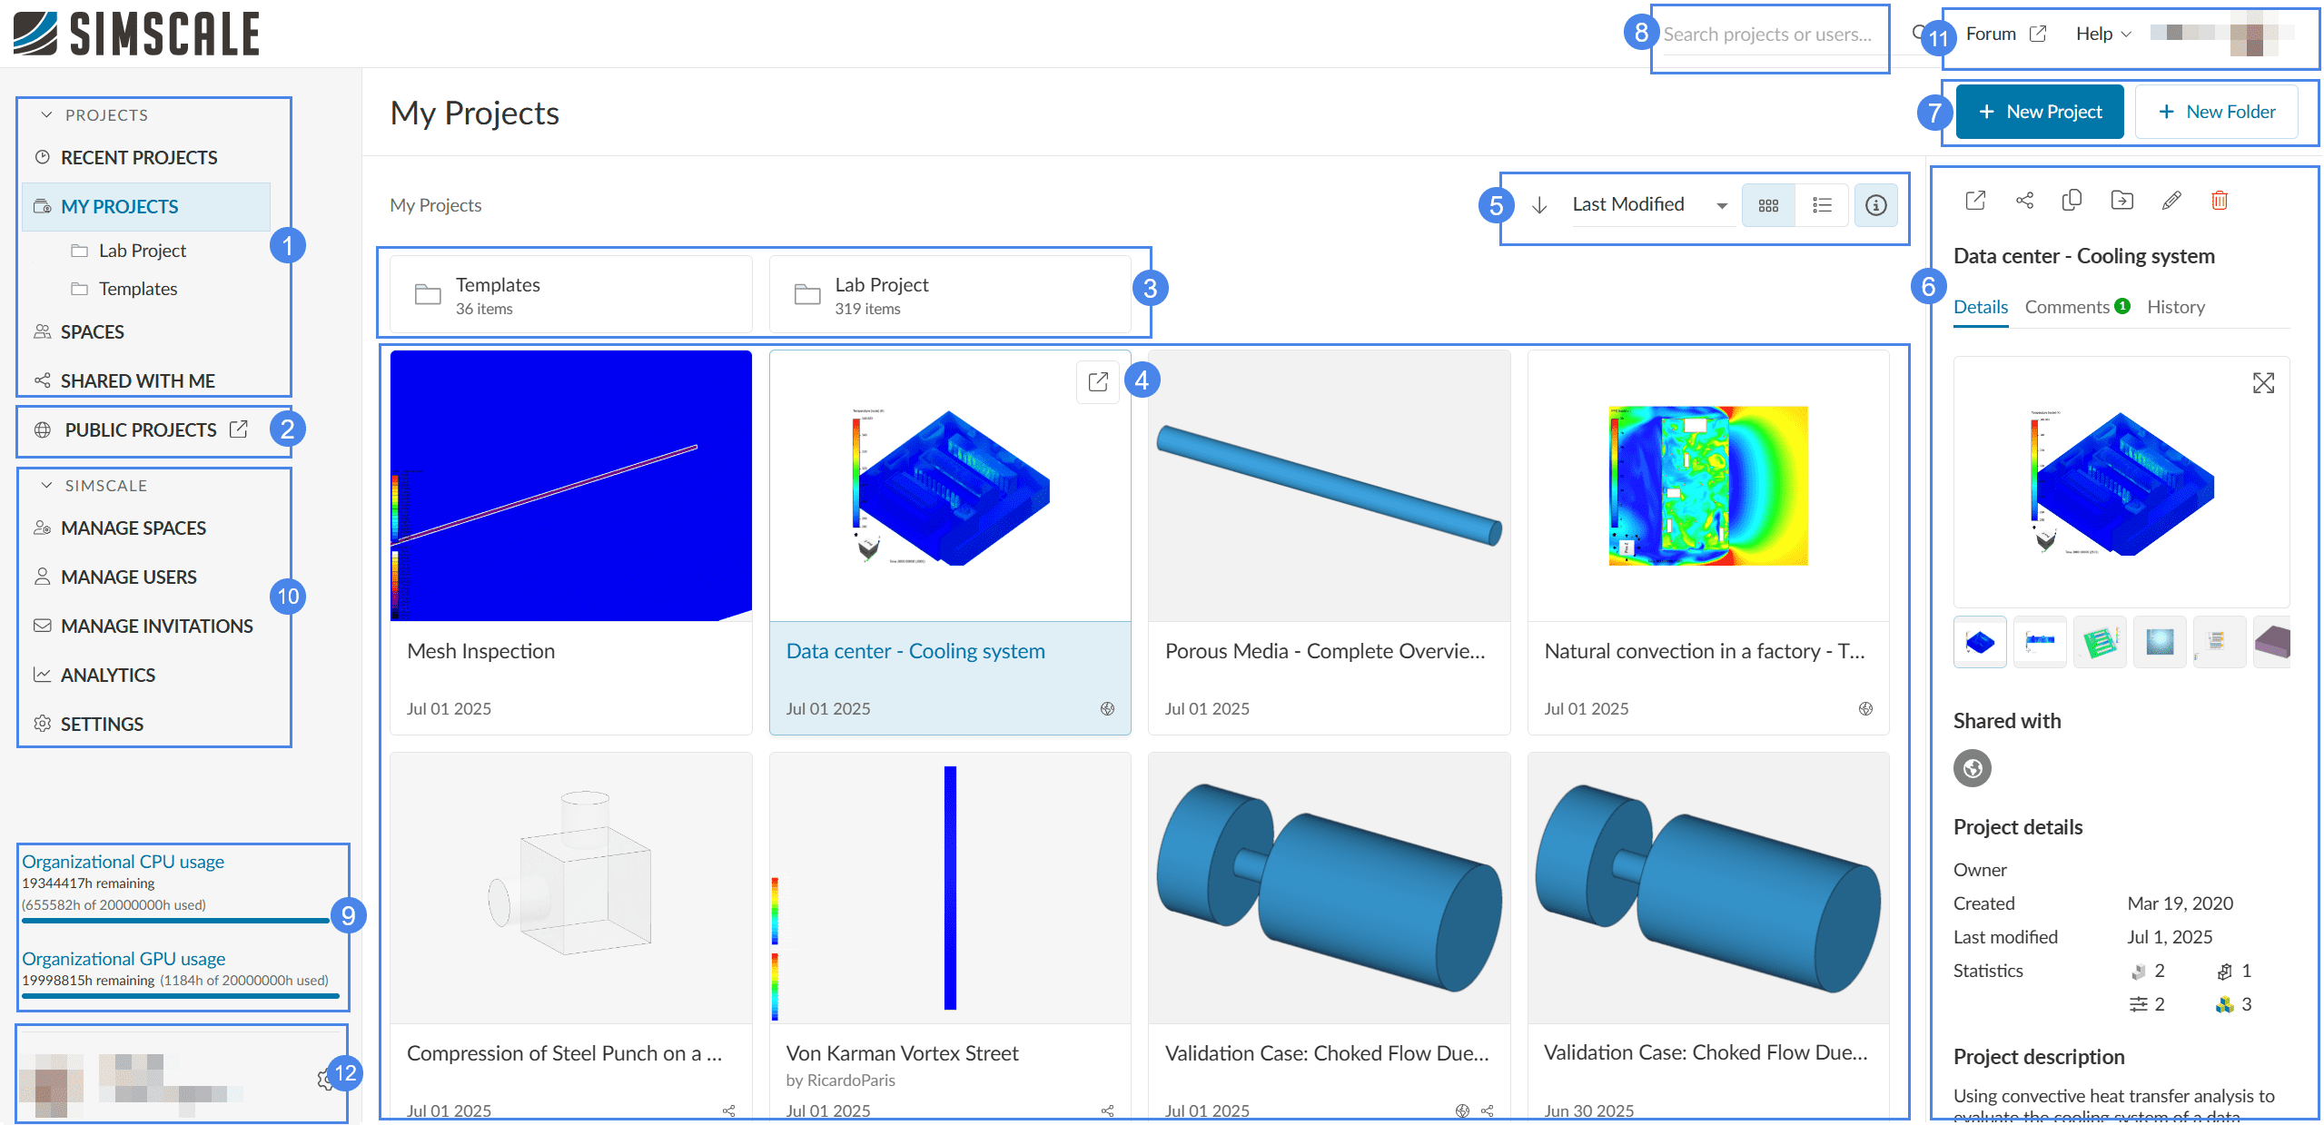The image size is (2324, 1125).
Task: Expand the preview image to fullscreen
Action: [2263, 383]
